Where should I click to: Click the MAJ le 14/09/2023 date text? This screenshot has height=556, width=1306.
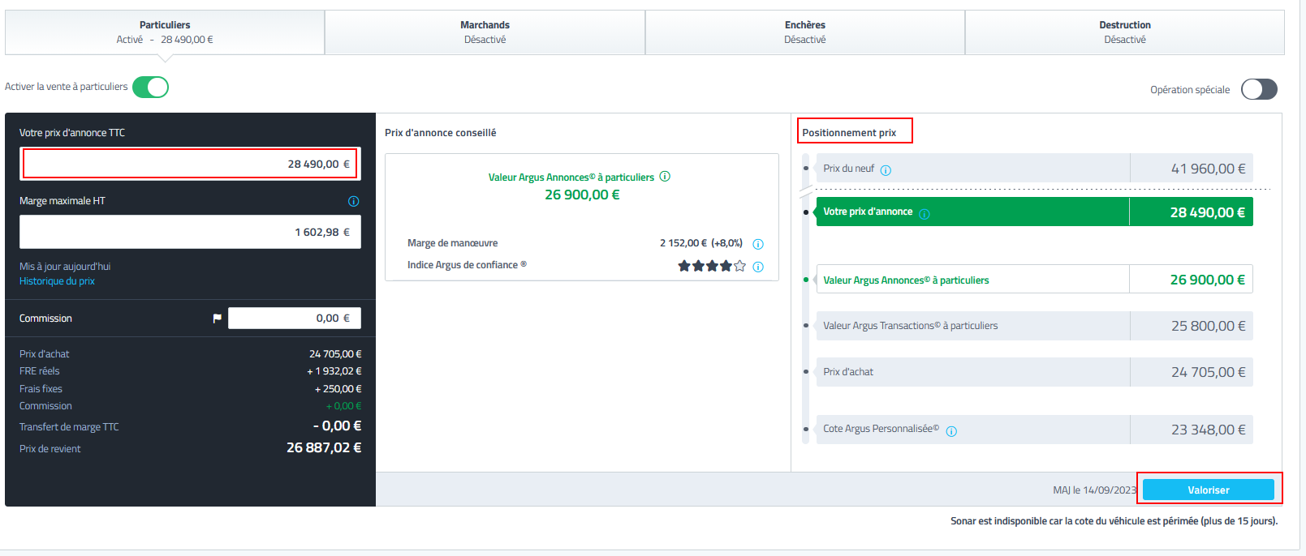coord(1094,490)
